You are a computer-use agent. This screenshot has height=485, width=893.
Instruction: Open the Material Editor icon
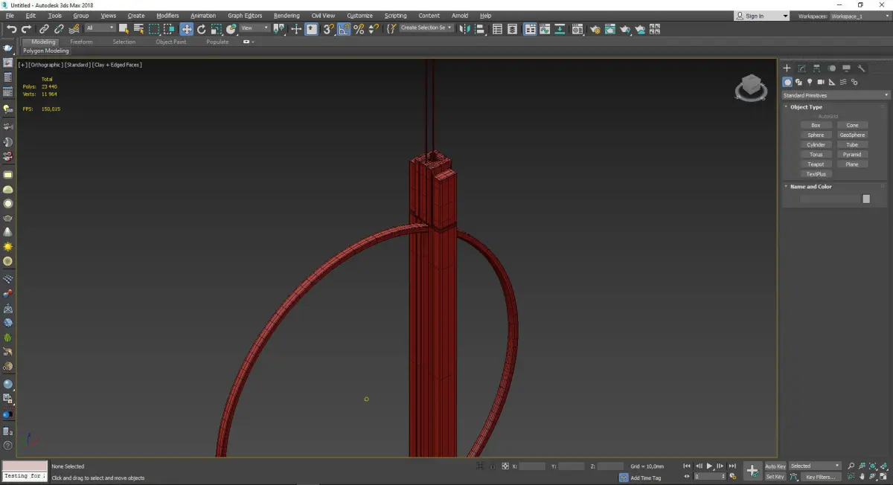[577, 29]
